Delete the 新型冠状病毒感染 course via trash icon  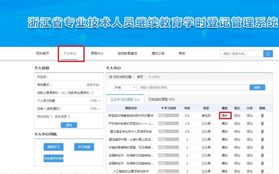coord(262,116)
